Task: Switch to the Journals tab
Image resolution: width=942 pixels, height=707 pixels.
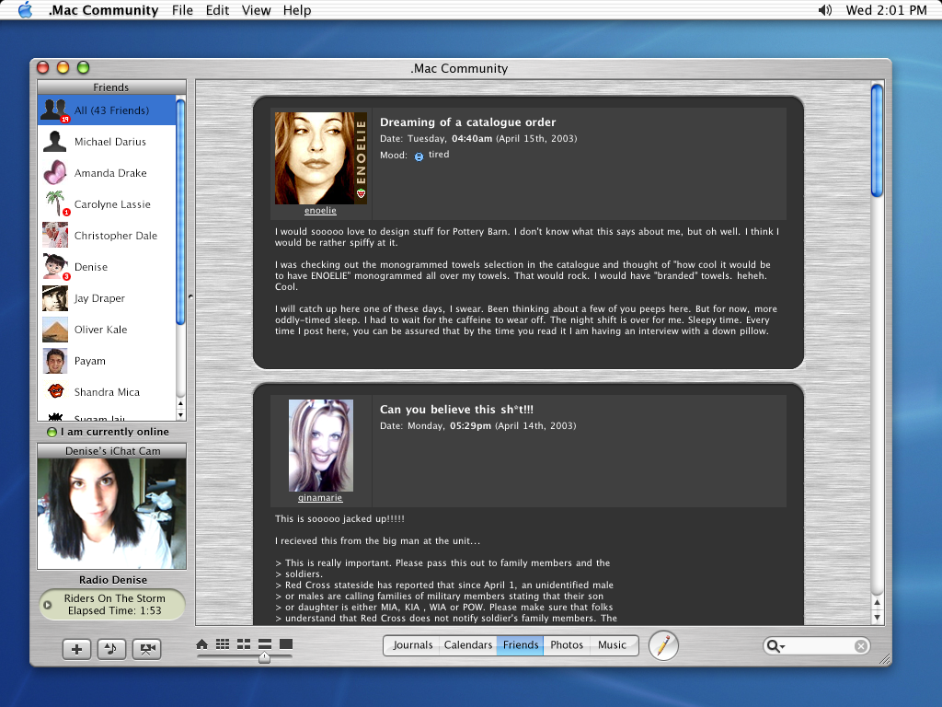Action: [412, 645]
